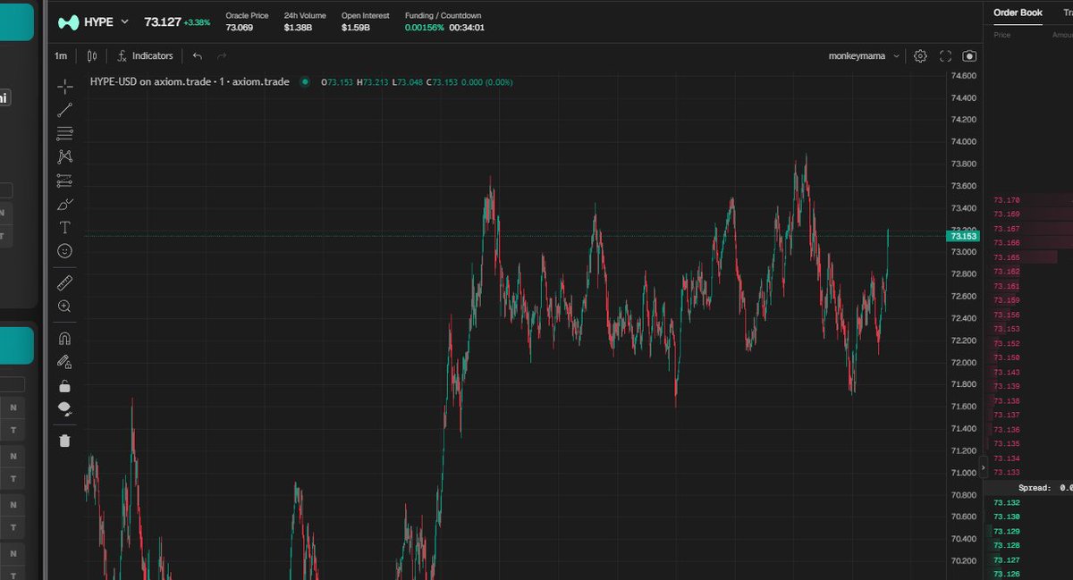Select ask price 73.170 in order book
This screenshot has height=580, width=1073.
click(x=1007, y=200)
